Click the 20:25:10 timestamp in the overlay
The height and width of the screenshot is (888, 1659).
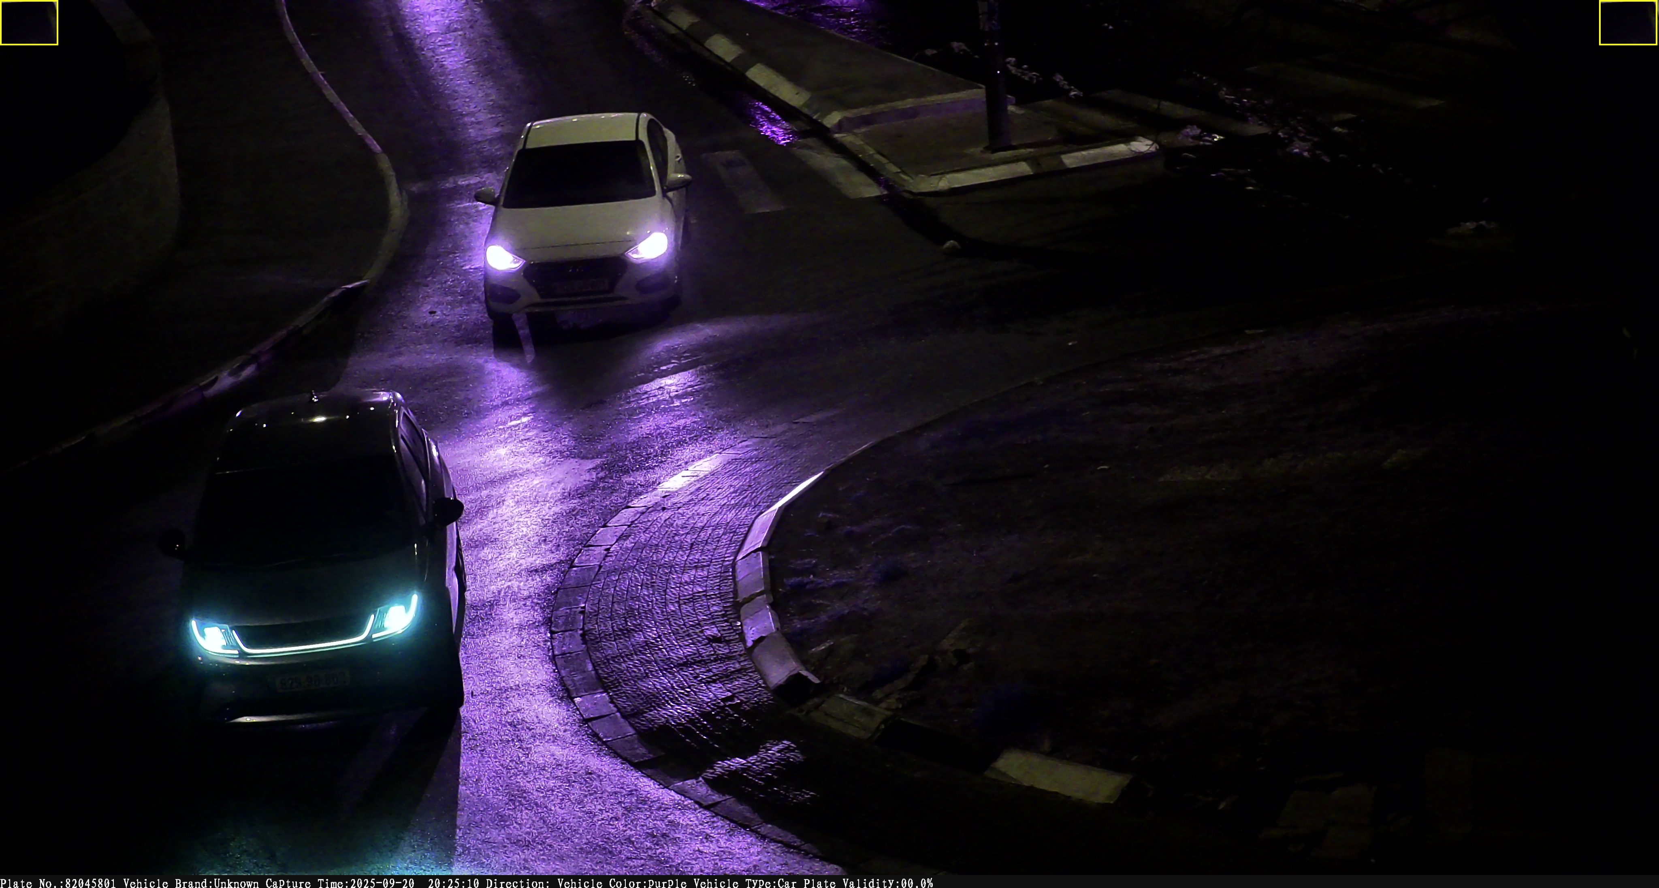tap(453, 883)
